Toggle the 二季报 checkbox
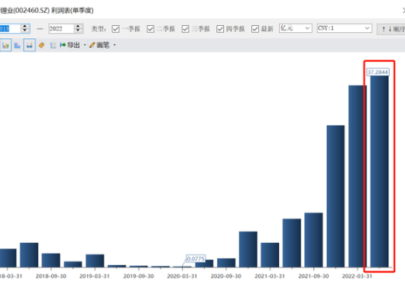 click(x=151, y=29)
